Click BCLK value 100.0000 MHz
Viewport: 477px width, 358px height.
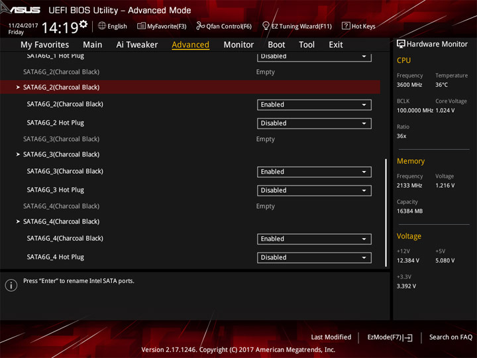point(415,111)
